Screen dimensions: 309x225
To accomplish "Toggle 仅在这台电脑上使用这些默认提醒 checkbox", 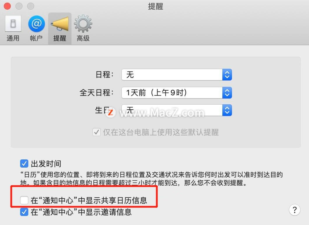I will (97, 132).
